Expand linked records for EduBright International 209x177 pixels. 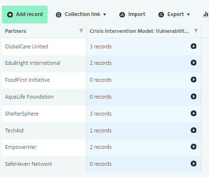193,62
